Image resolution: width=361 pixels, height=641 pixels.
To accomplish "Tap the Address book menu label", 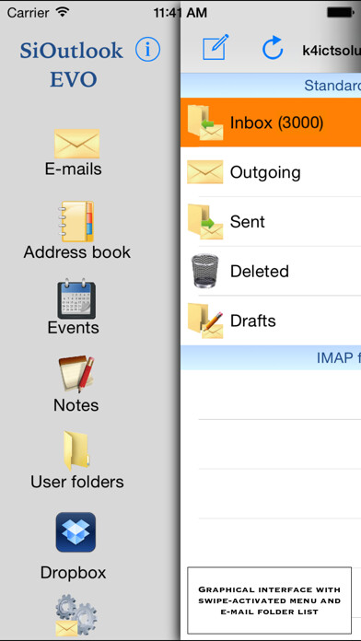I will pos(76,251).
